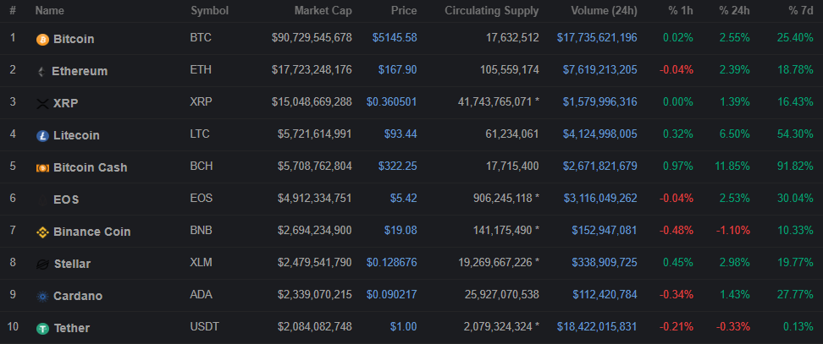Sort by Circulating Supply header
This screenshot has width=823, height=344.
[491, 11]
